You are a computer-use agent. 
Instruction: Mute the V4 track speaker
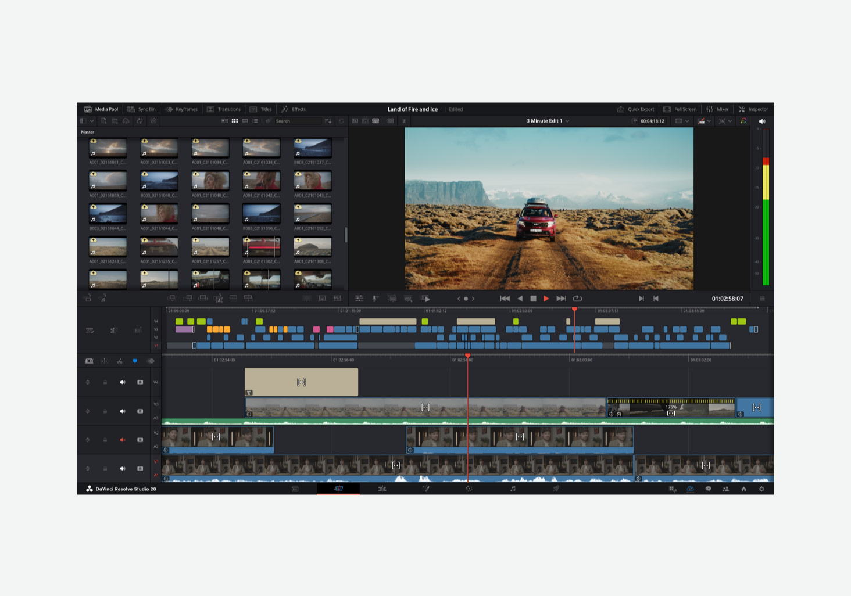point(122,382)
